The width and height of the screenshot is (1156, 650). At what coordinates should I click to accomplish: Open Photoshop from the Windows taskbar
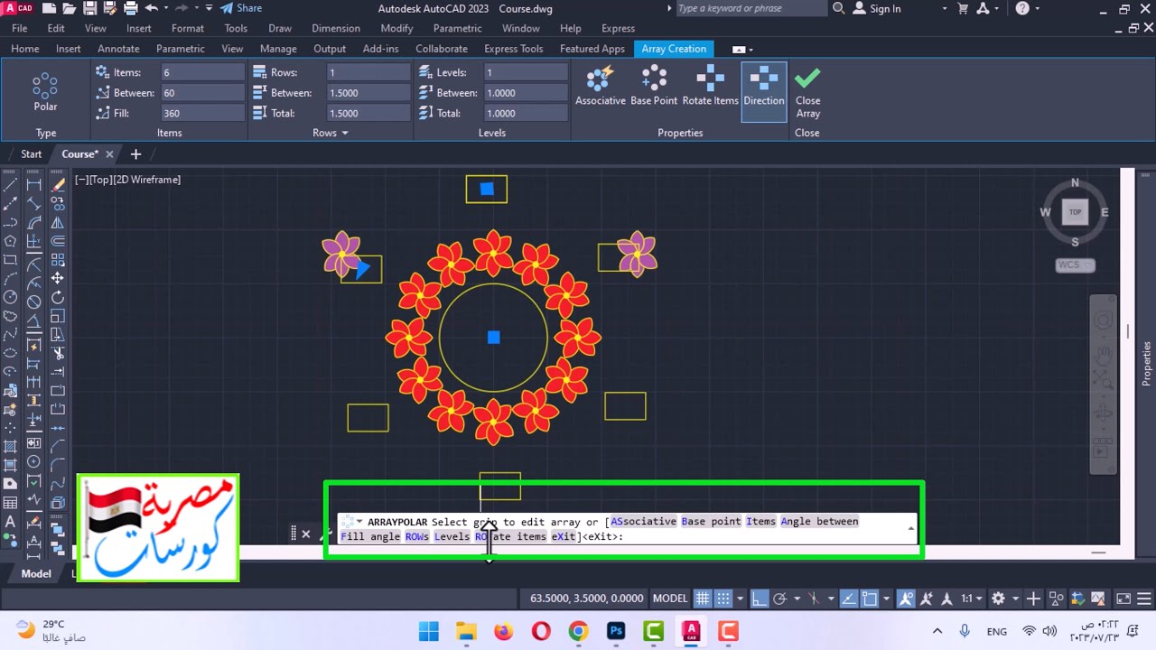(616, 631)
